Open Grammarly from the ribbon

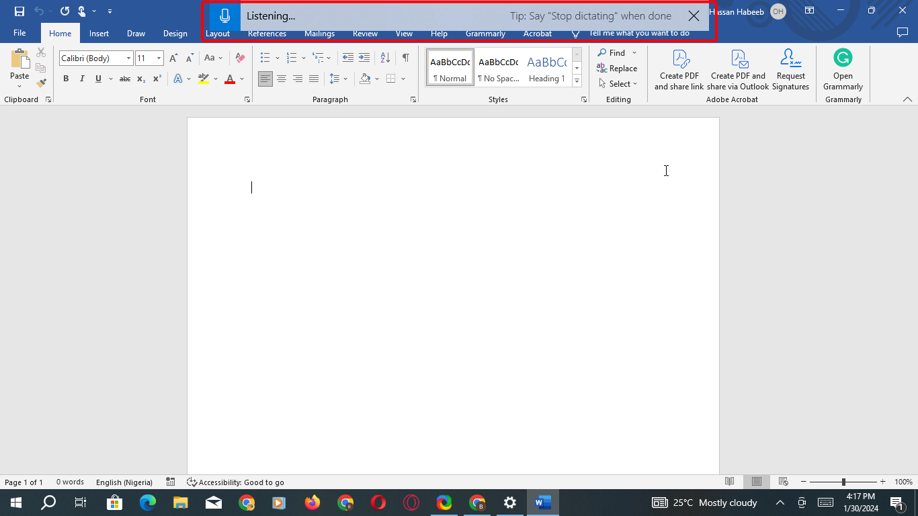click(842, 69)
